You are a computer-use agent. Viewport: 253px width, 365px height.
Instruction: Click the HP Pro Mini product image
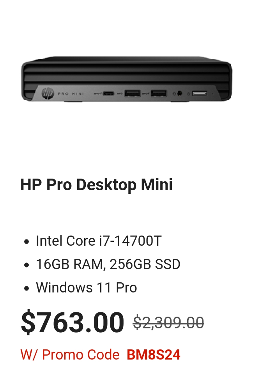127,79
